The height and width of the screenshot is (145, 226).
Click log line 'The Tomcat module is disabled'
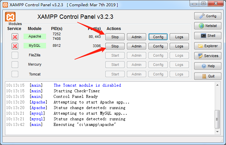(x=87, y=85)
